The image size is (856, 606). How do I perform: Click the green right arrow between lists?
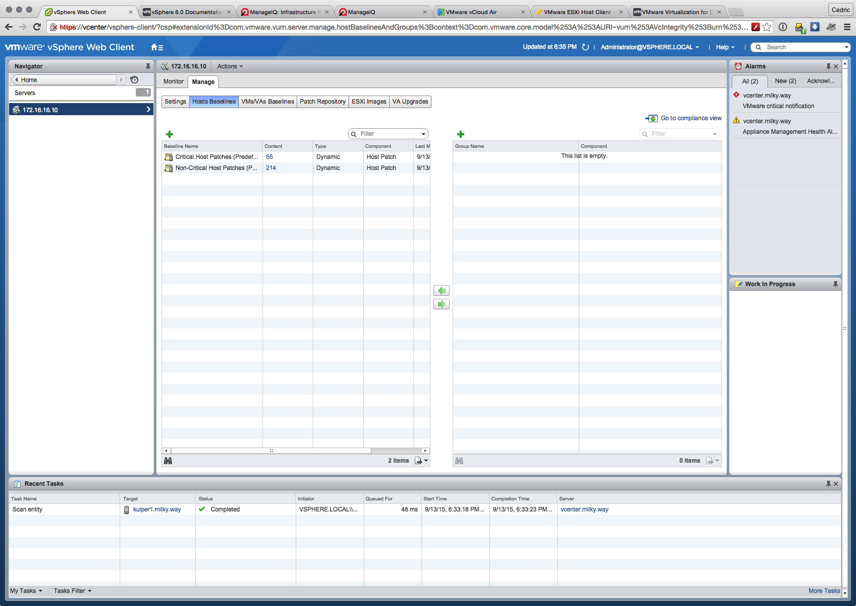[x=442, y=304]
